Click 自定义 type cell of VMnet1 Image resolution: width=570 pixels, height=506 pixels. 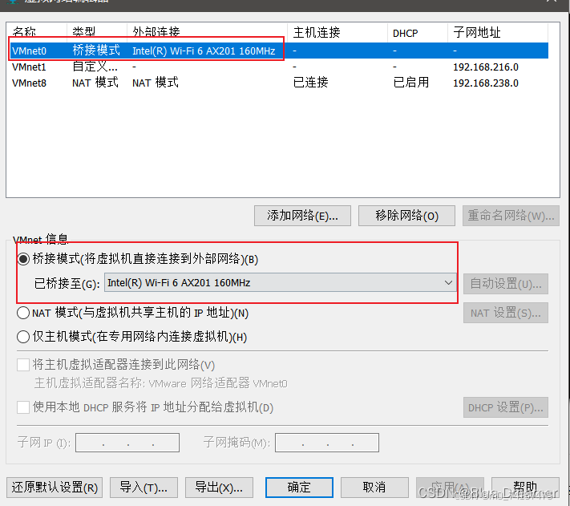[95, 67]
